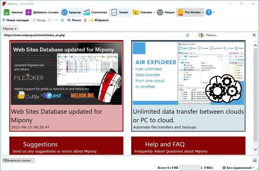Click the stop loading X icon
This screenshot has width=259, height=171.
pyautogui.click(x=57, y=20)
